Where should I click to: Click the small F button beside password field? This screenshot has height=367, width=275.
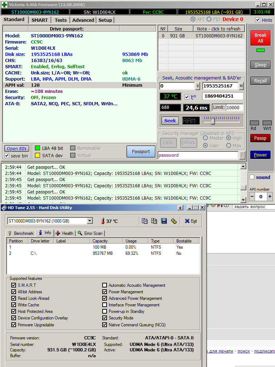pyautogui.click(x=242, y=155)
